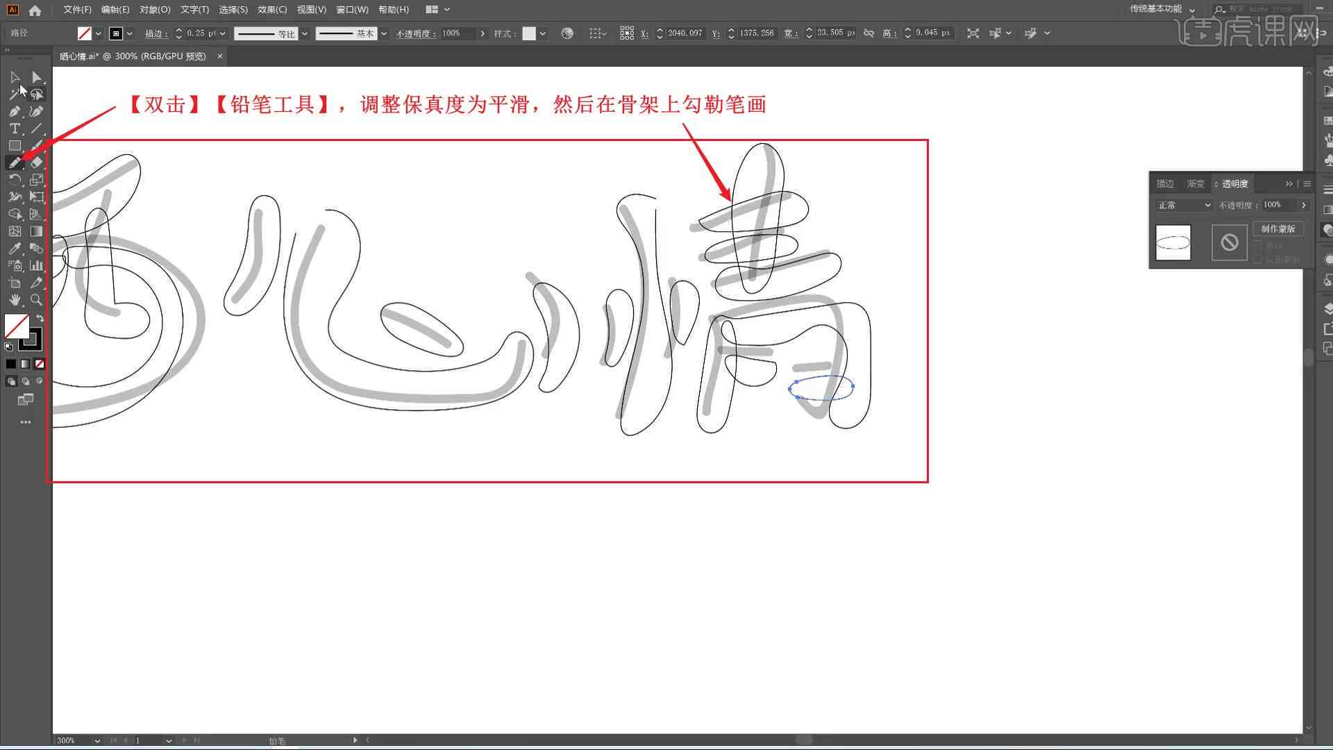The height and width of the screenshot is (750, 1333).
Task: Click the graphic style swatch in control bar
Action: (529, 33)
